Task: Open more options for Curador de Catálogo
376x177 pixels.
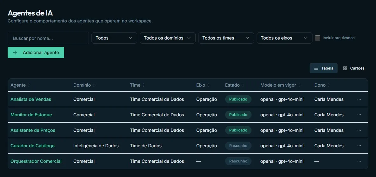Action: point(359,146)
